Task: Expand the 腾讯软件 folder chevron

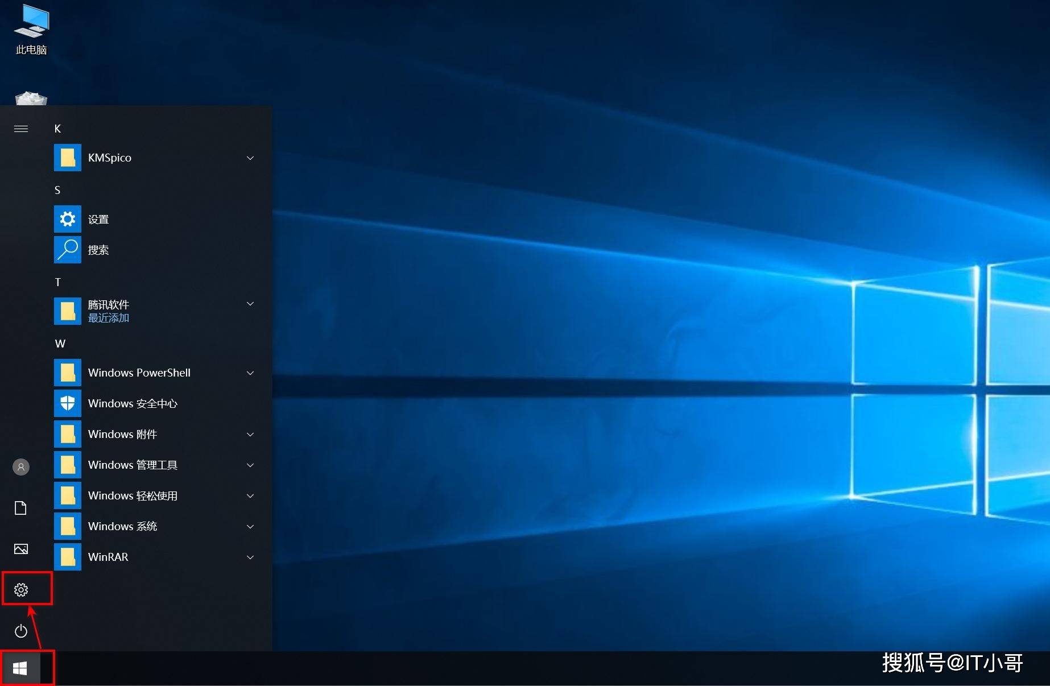Action: [x=250, y=304]
